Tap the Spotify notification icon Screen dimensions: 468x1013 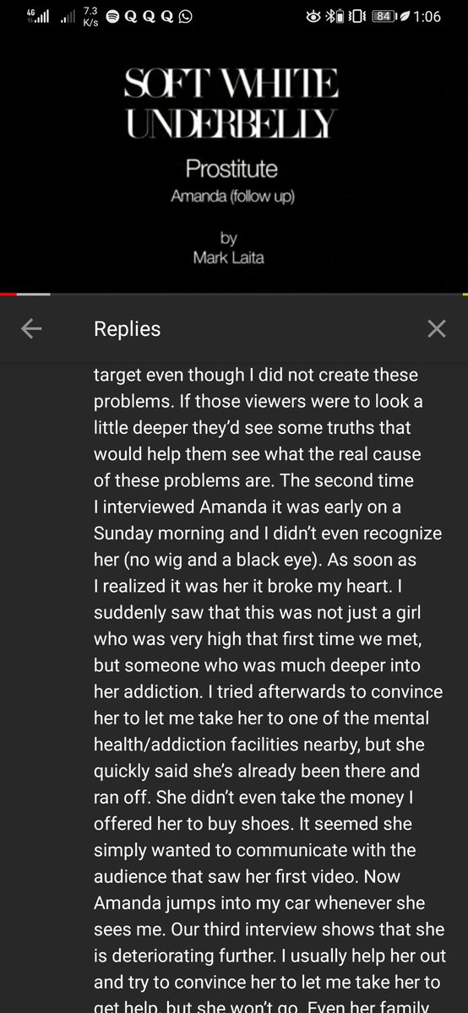tap(112, 16)
